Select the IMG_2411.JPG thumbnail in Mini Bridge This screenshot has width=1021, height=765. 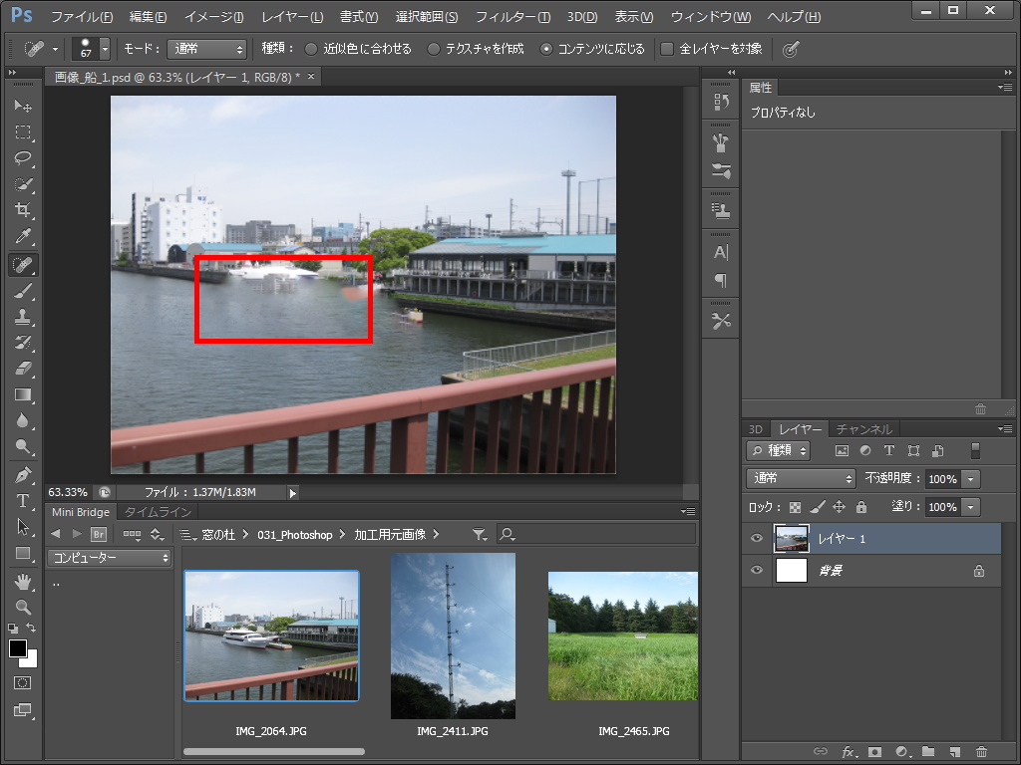(x=453, y=636)
